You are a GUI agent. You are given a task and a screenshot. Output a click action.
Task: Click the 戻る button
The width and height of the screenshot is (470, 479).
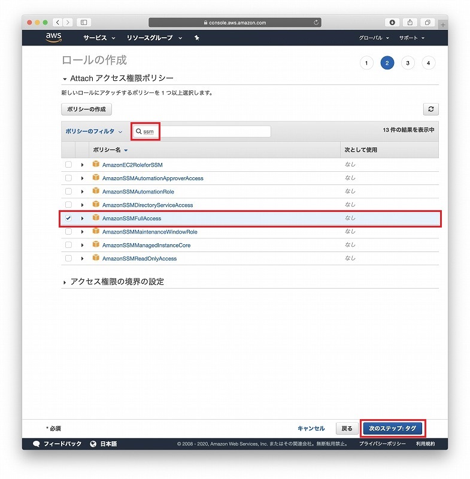pos(347,428)
